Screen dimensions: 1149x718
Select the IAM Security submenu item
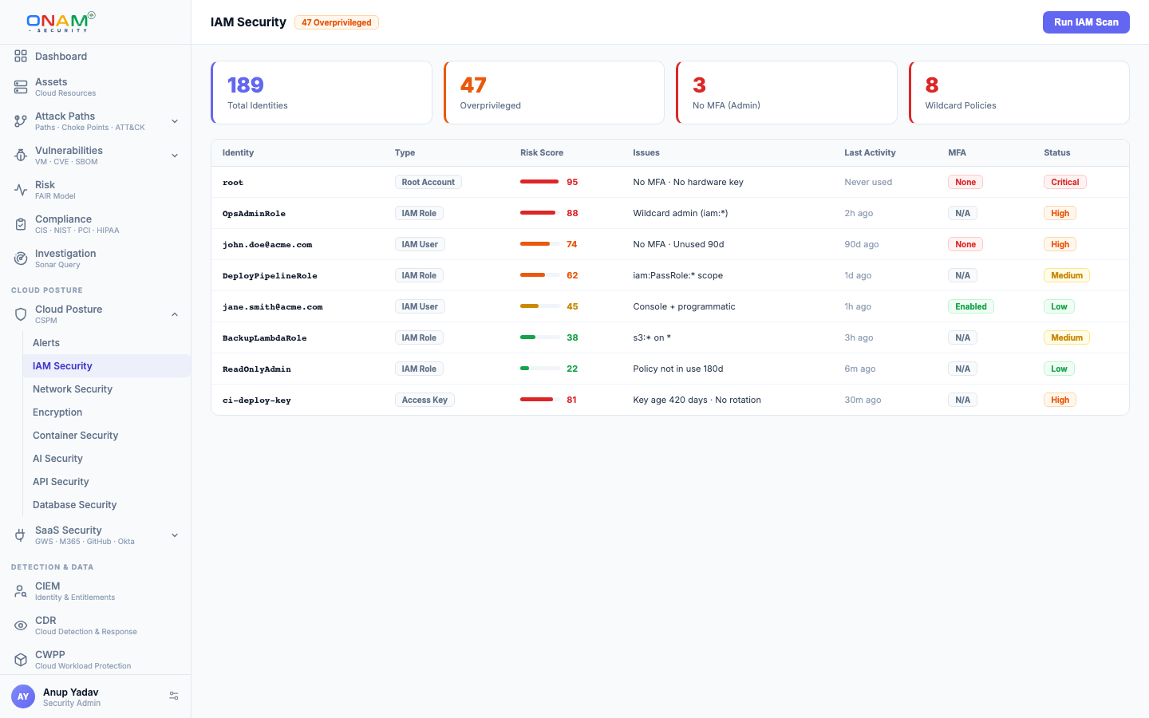pyautogui.click(x=107, y=366)
